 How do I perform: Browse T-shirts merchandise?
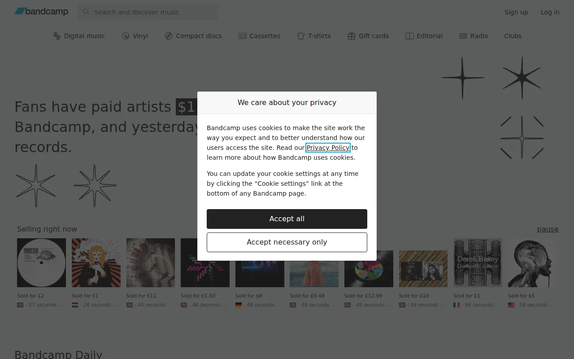[314, 36]
